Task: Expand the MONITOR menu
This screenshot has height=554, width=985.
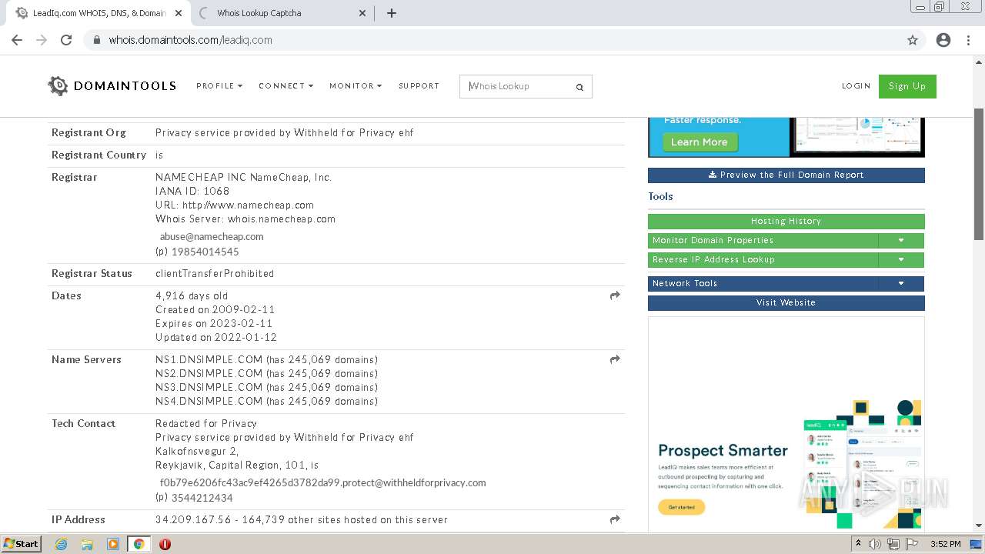Action: coord(356,86)
